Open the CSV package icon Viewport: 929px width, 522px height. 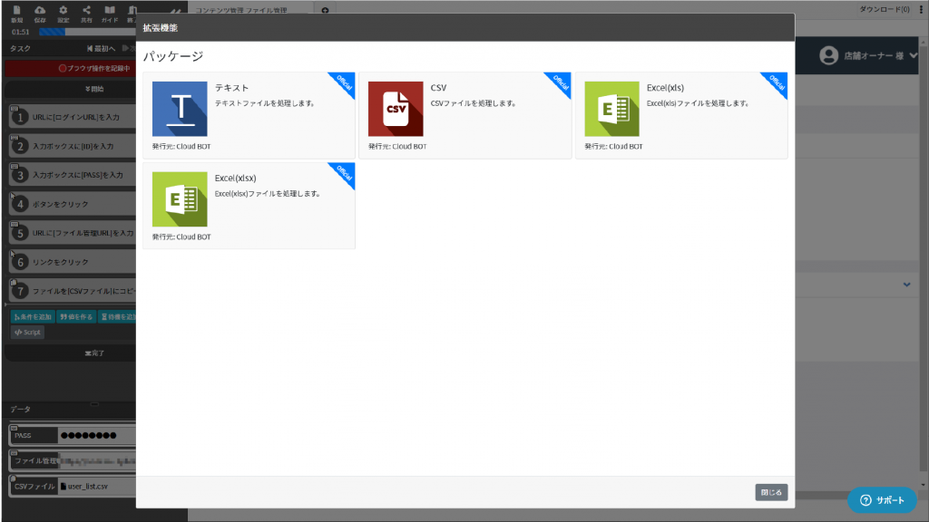396,109
